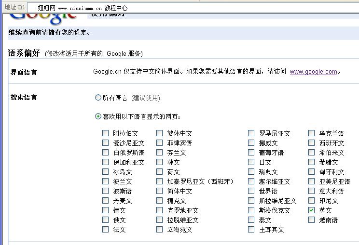Select the 罗马尼亚文 language checkbox
Screen dimensions: 359x245
pos(251,133)
